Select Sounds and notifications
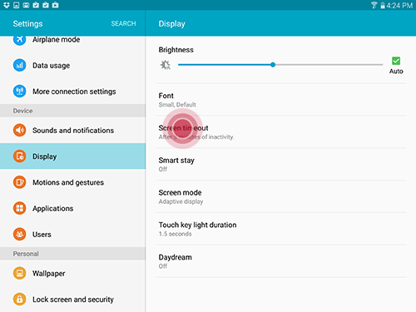 point(72,130)
